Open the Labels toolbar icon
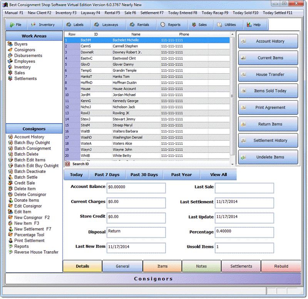Image resolution: width=308 pixels, height=299 pixels. [x=76, y=24]
